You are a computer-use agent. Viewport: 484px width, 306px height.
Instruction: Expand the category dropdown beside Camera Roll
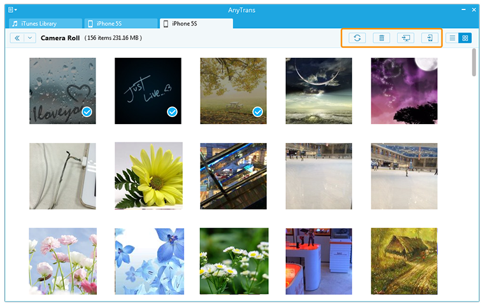point(30,38)
